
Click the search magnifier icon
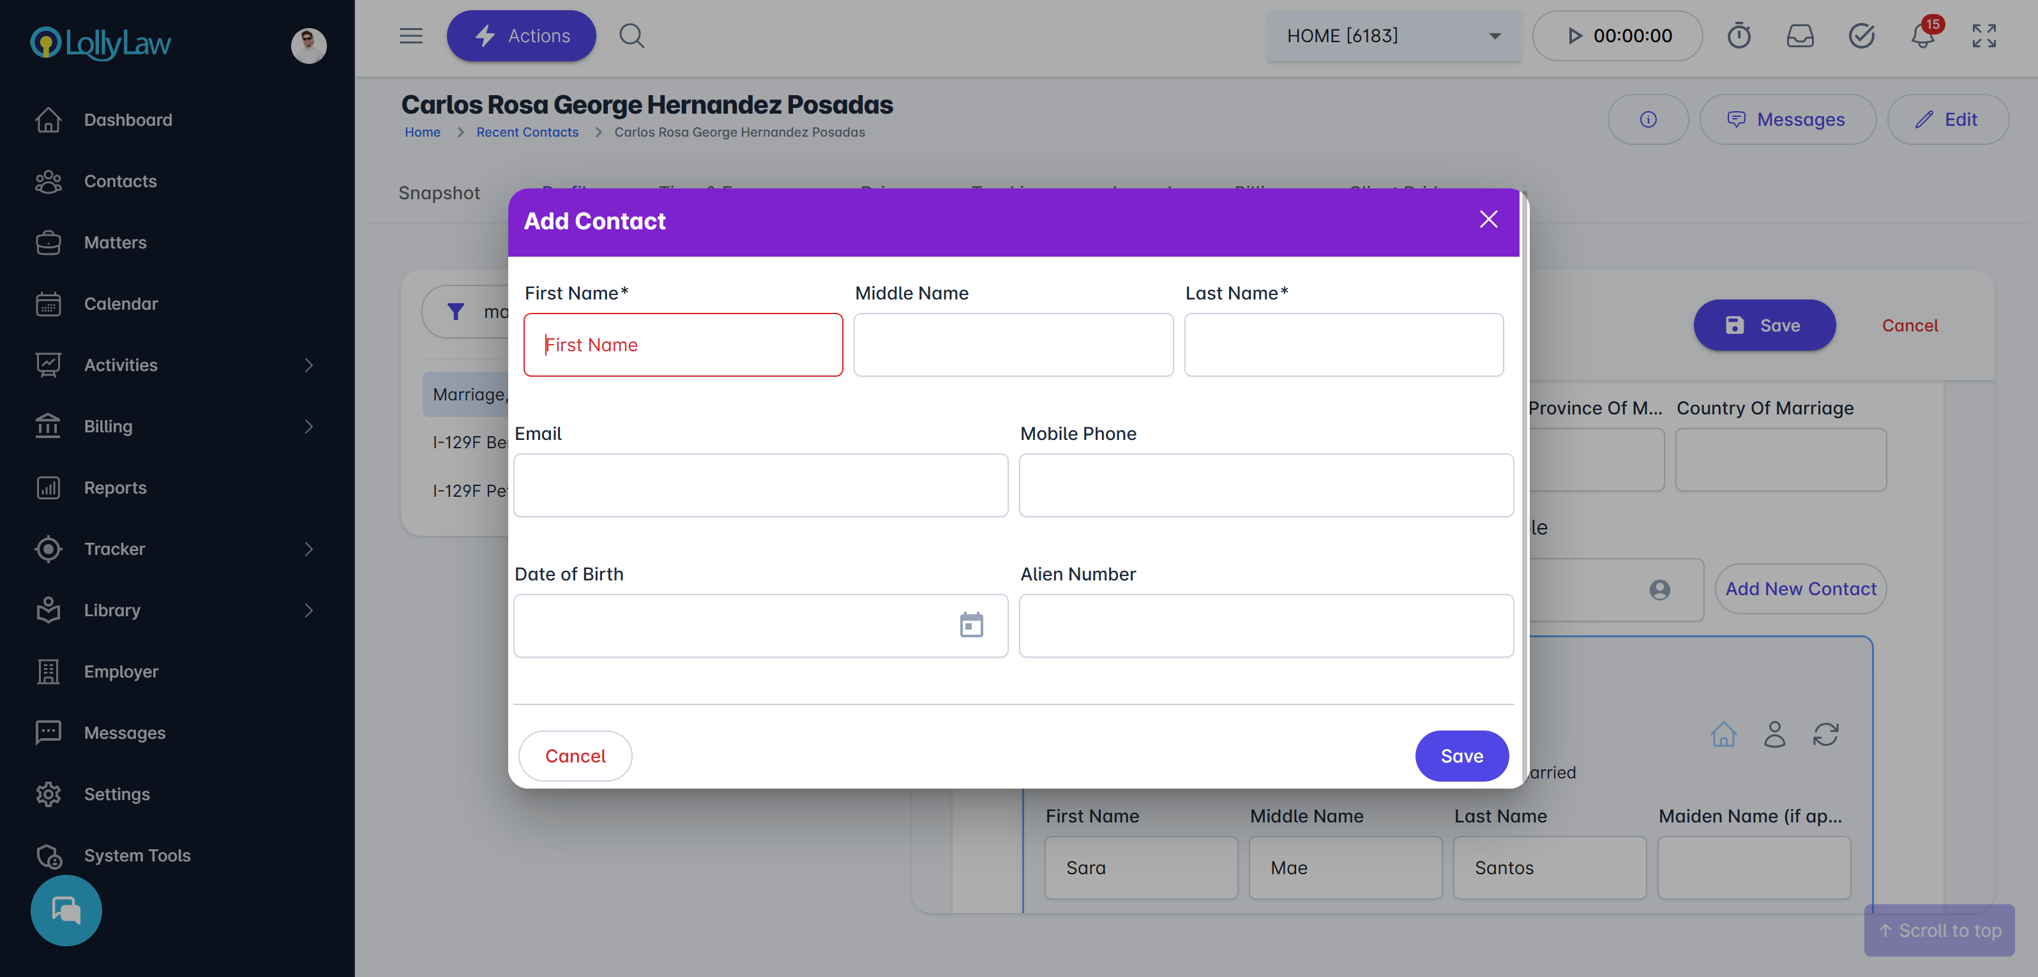(631, 36)
